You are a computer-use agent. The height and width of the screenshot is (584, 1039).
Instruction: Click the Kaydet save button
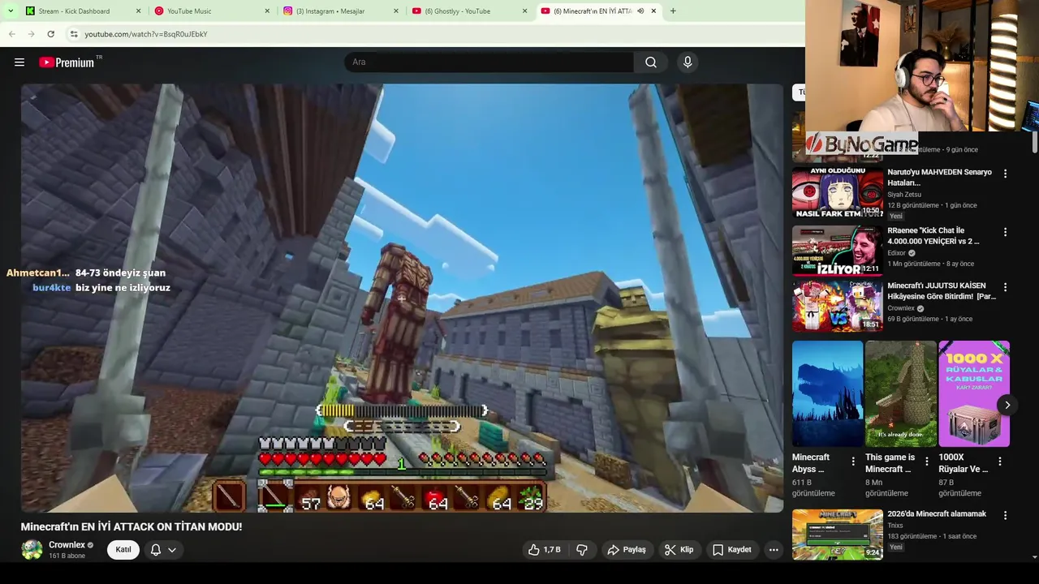coord(731,550)
